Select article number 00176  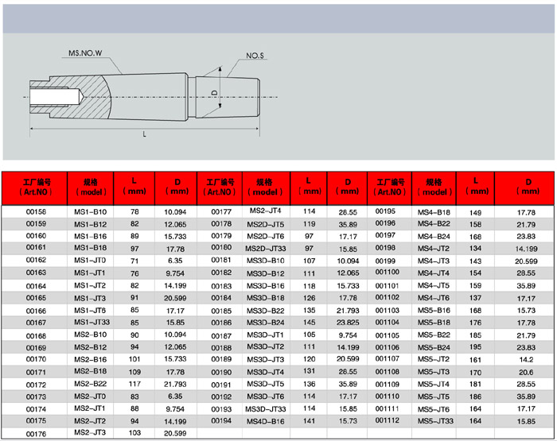pos(36,435)
